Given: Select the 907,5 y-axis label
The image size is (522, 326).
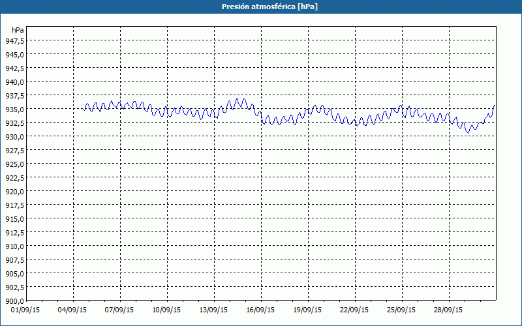Looking at the screenshot, I should (14, 260).
